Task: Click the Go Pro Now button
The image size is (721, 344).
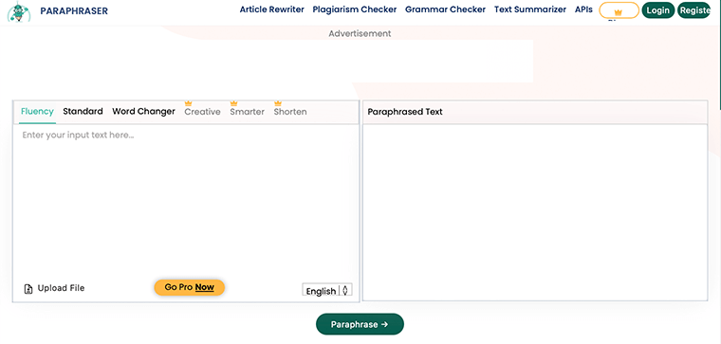Action: click(x=190, y=287)
